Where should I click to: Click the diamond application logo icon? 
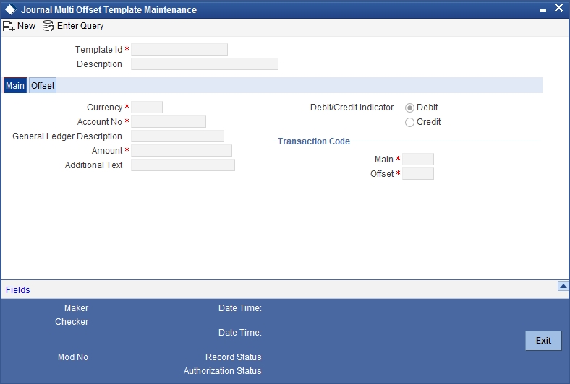(x=10, y=9)
